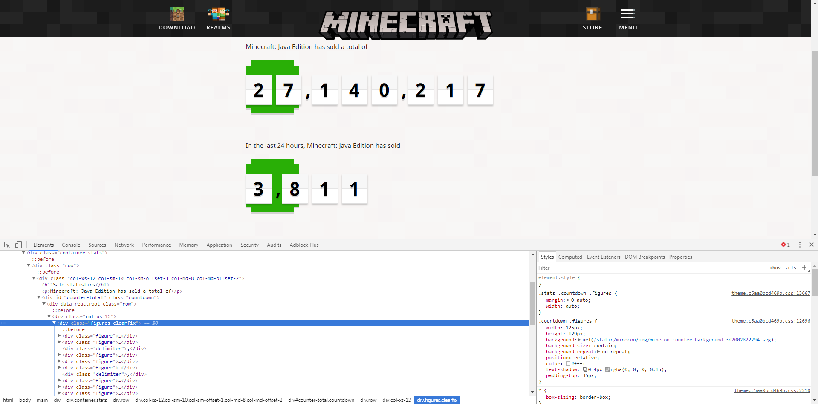Click the ellipsis beside the selected DOM node
This screenshot has height=404, width=818.
tap(3, 323)
